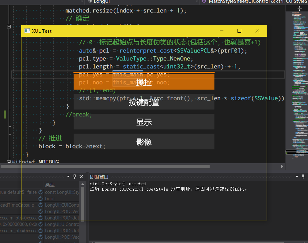Collapse the code block outlining box at top

[9, 27]
